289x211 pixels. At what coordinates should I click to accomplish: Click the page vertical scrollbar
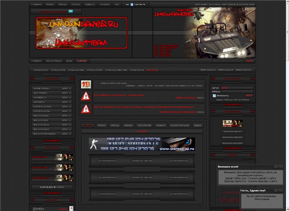point(287,105)
